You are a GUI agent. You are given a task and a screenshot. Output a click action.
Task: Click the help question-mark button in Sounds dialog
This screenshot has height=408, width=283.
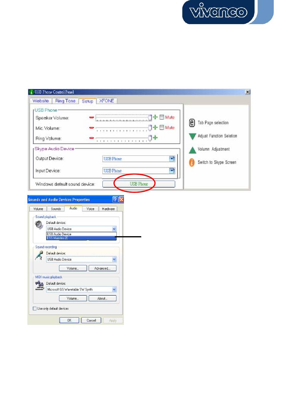[x=115, y=200]
